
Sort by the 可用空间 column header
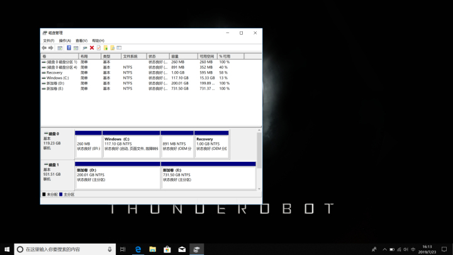208,57
